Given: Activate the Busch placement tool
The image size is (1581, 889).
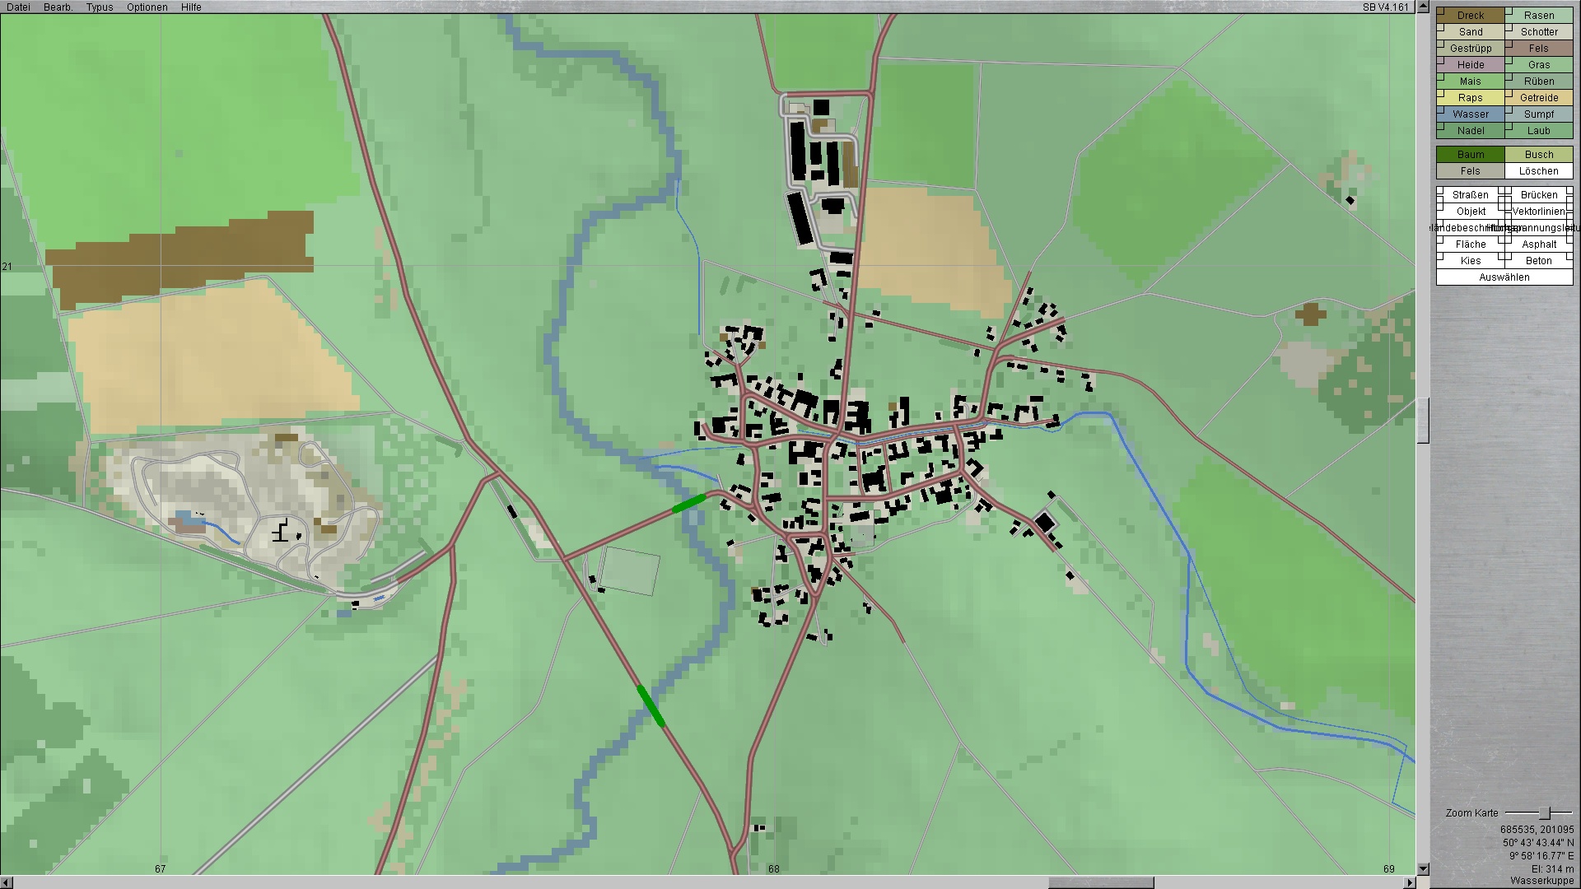Looking at the screenshot, I should coord(1538,154).
